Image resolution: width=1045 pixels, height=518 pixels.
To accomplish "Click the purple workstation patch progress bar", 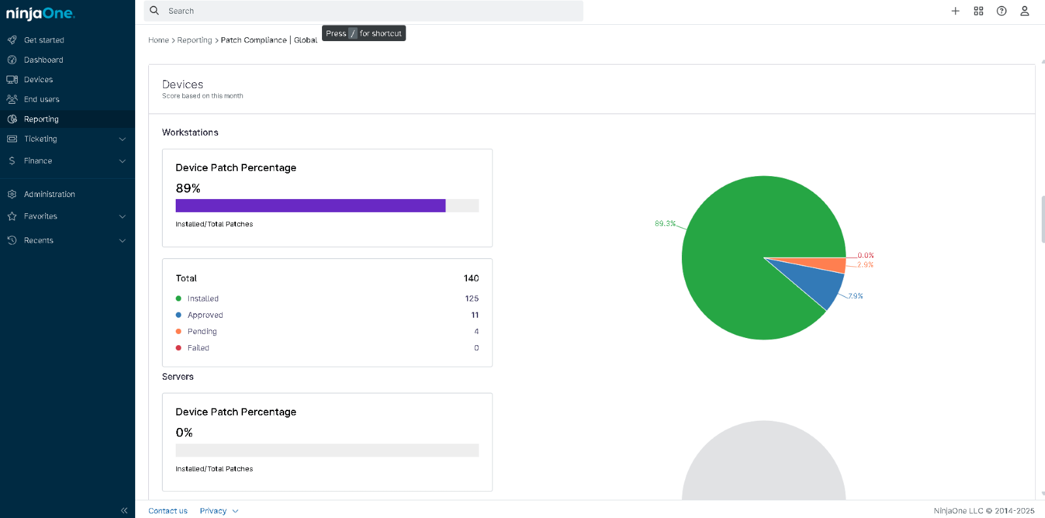I will [x=310, y=206].
